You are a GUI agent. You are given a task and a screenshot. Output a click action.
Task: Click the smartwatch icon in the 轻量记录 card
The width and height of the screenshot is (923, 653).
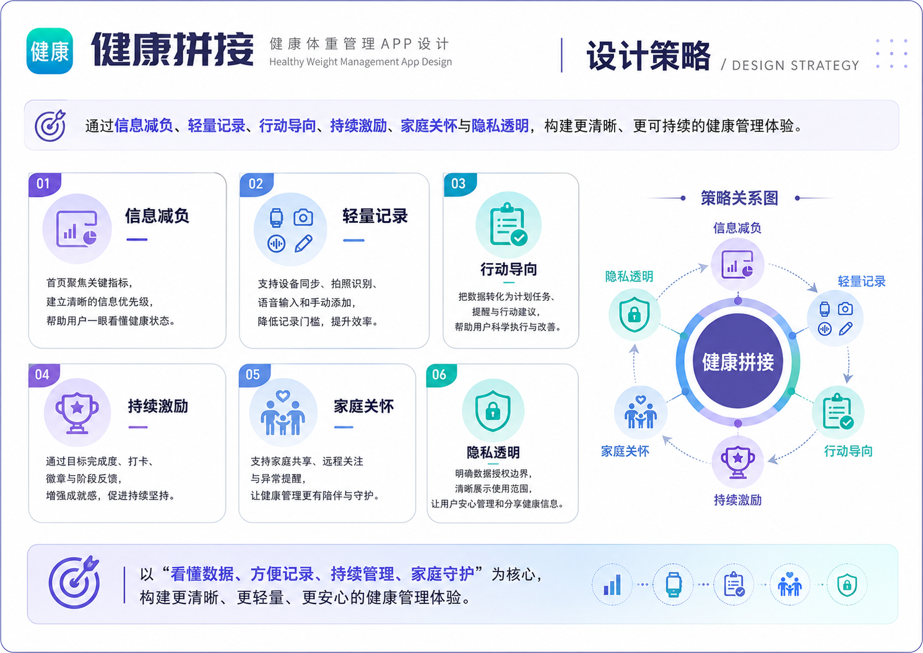click(276, 217)
